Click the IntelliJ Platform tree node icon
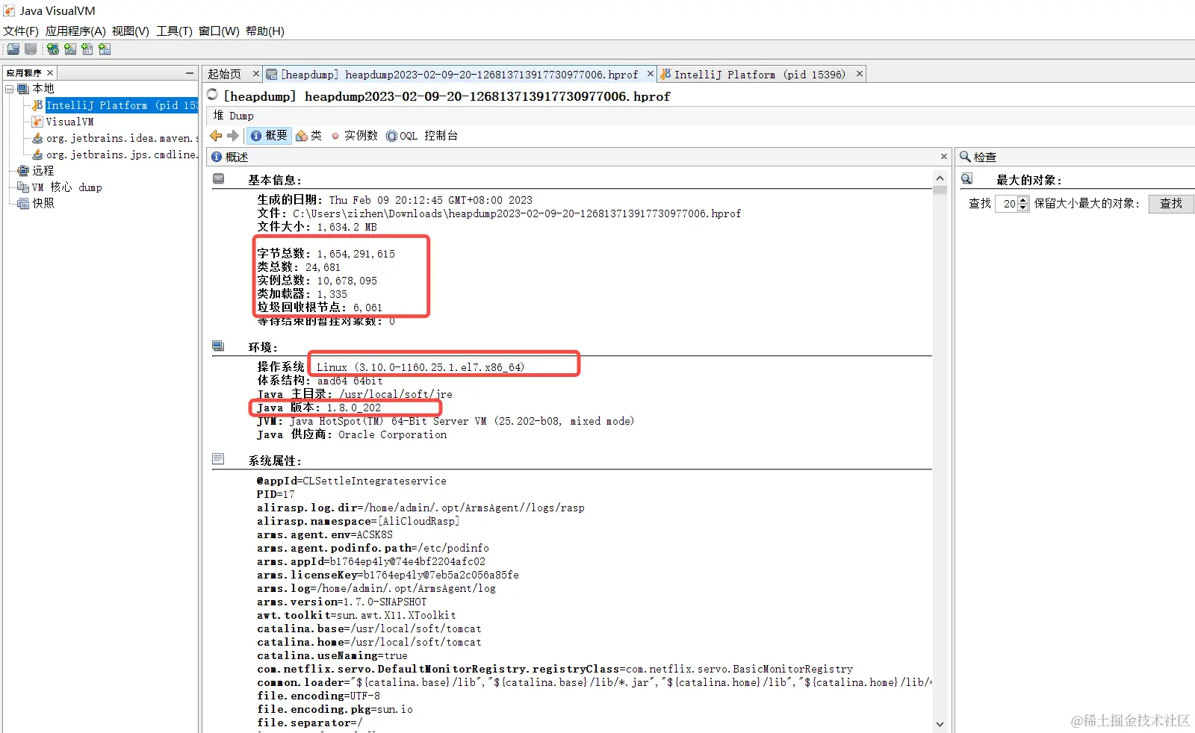Screen dimensions: 1195x733 point(37,105)
